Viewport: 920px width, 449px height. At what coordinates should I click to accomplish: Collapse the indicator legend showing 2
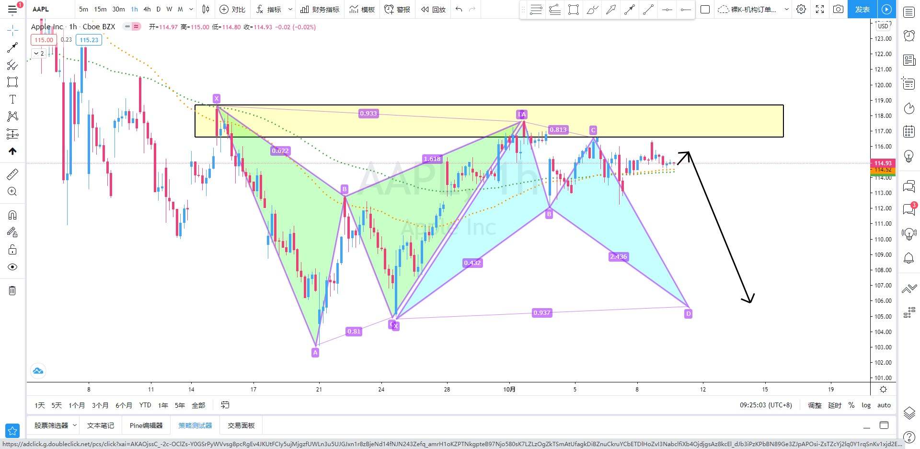click(x=39, y=53)
